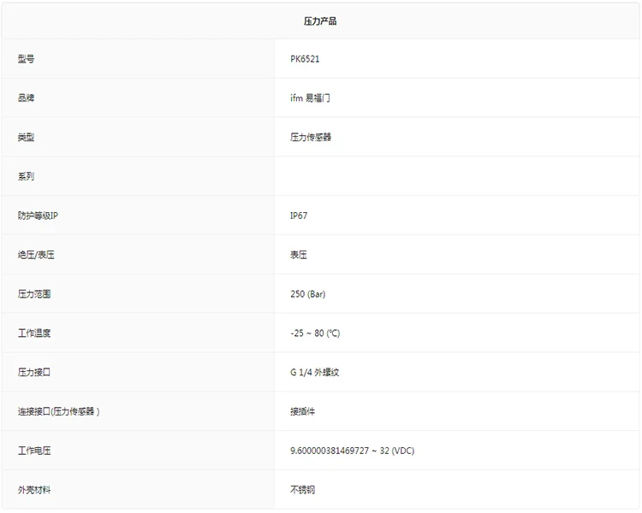
Task: Select the brand value ifm 易福门
Action: [310, 98]
